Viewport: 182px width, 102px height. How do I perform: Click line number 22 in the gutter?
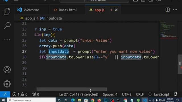tap(24, 24)
